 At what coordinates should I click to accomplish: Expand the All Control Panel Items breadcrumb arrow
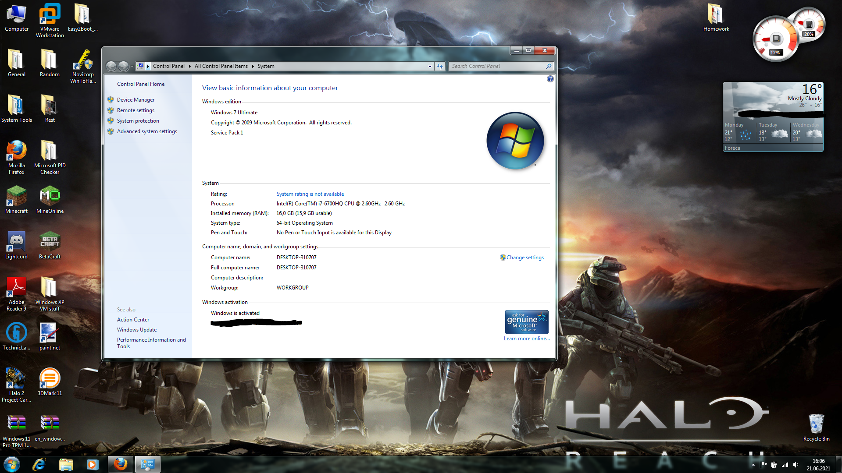[253, 66]
